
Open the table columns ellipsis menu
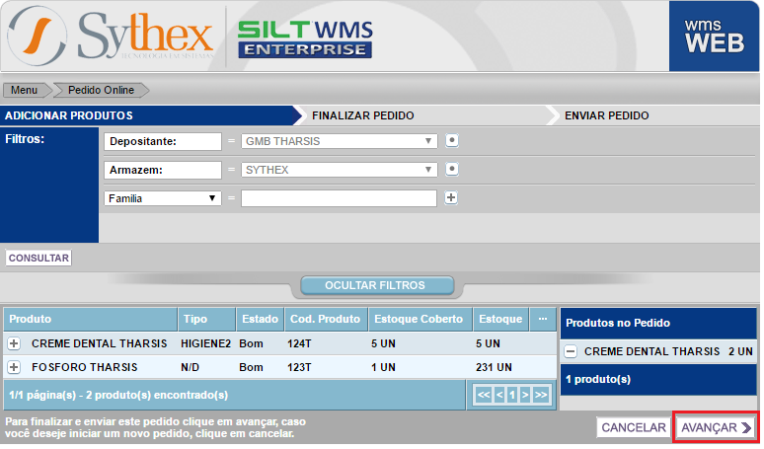coord(543,319)
